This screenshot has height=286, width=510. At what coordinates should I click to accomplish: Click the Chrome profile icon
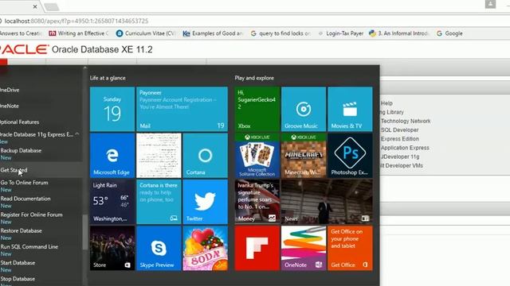point(490,4)
